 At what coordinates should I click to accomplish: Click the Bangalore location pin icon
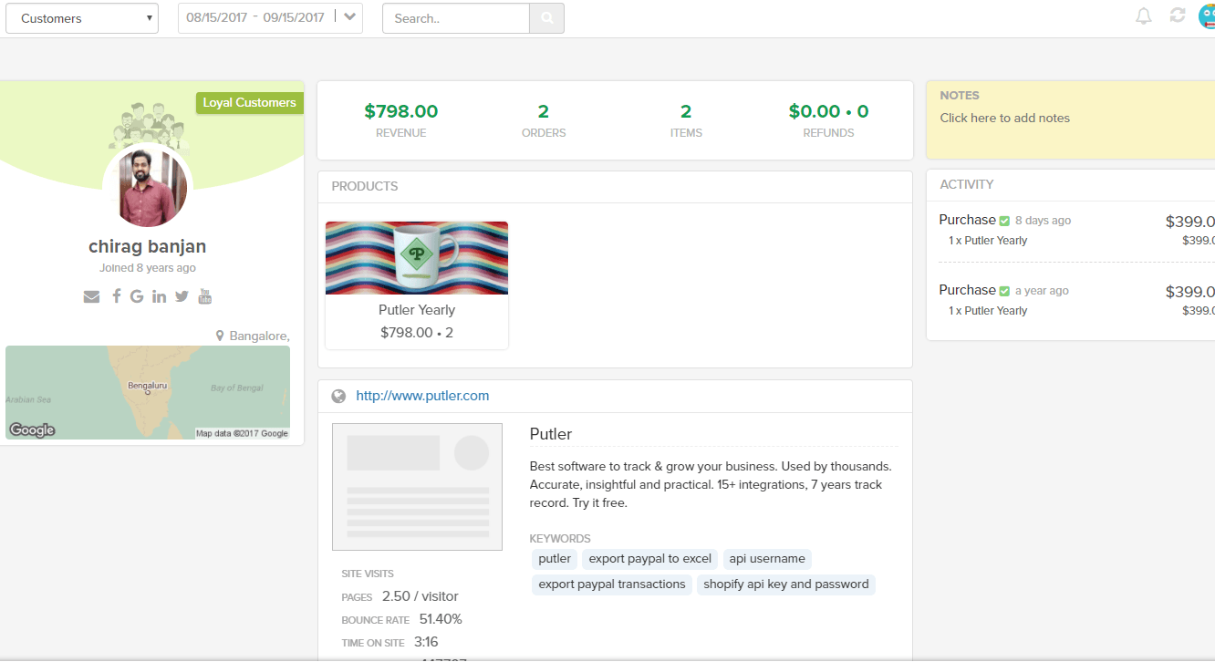[220, 336]
